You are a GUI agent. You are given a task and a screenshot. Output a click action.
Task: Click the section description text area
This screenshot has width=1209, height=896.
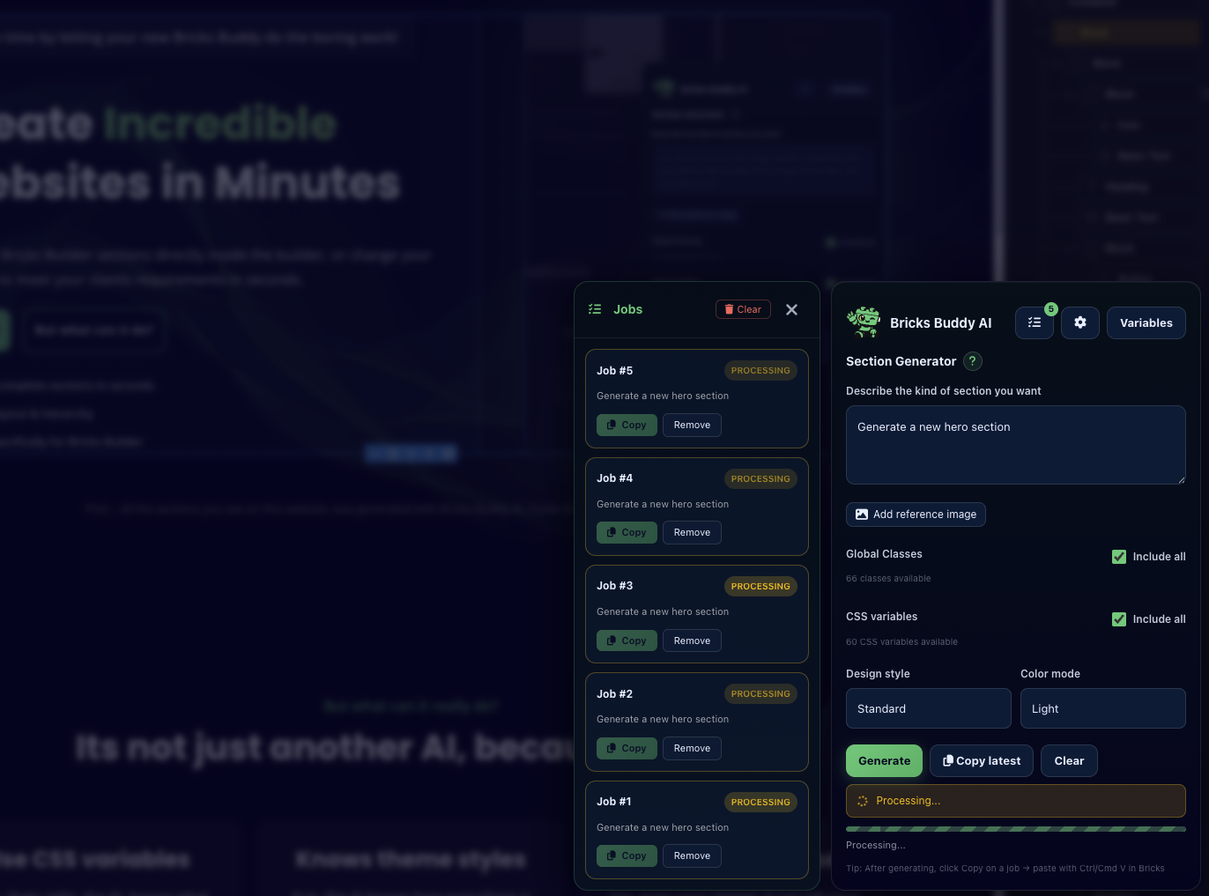coord(1015,445)
